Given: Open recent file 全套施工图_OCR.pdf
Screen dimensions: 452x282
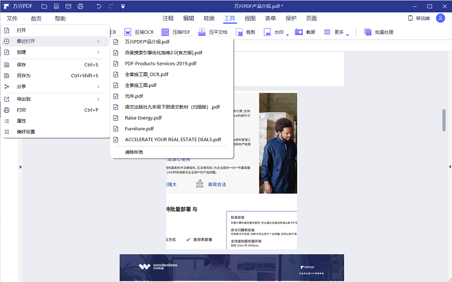Looking at the screenshot, I should point(172,74).
